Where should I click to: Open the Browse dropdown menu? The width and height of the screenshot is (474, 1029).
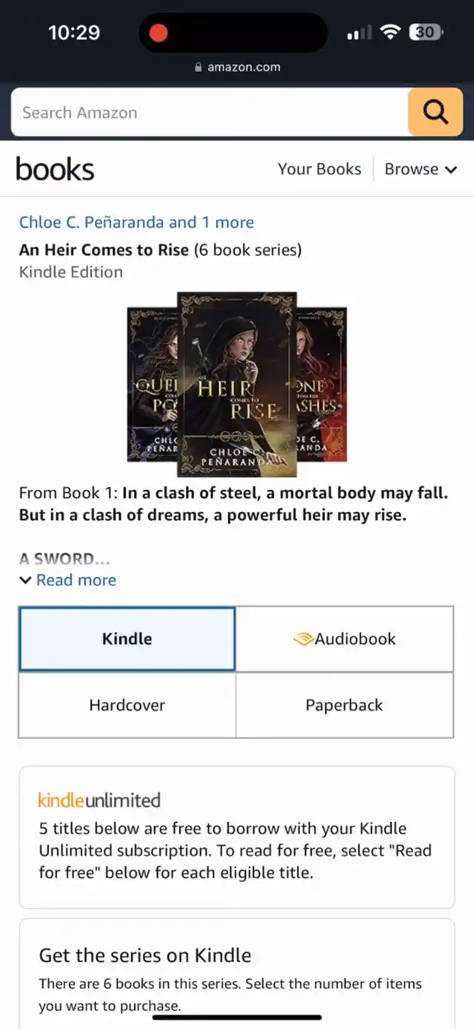[x=421, y=169]
